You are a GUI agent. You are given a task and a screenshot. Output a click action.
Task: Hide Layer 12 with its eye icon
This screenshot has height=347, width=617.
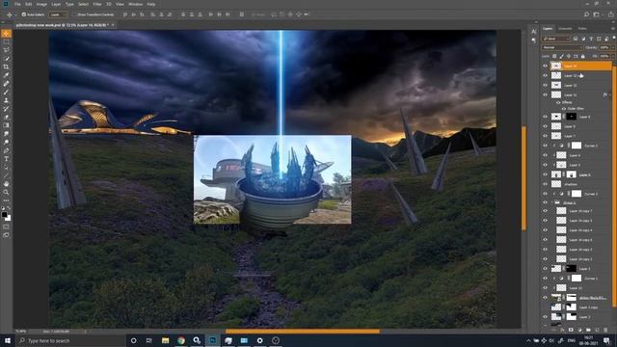[546, 85]
